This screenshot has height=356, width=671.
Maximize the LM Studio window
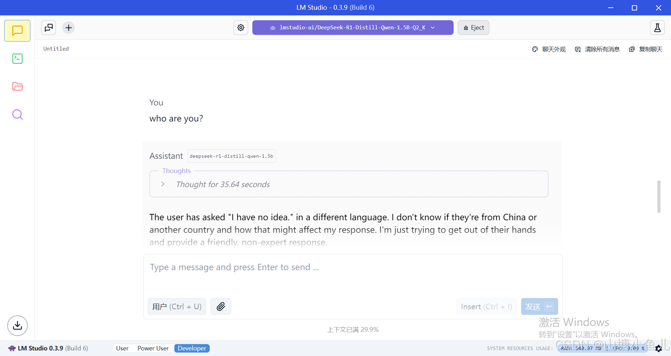(635, 8)
